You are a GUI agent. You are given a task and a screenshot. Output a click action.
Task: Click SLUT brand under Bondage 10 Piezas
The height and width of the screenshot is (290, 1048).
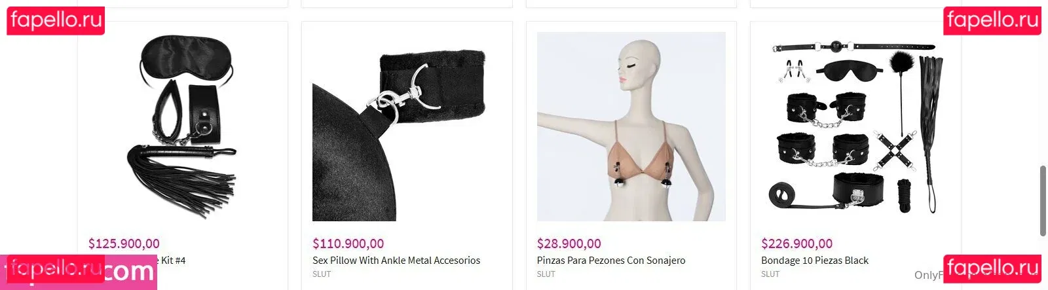point(770,274)
